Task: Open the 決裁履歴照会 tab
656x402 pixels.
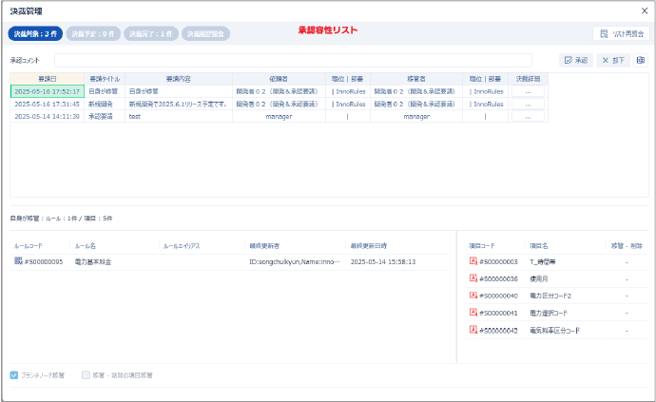Action: coord(206,33)
